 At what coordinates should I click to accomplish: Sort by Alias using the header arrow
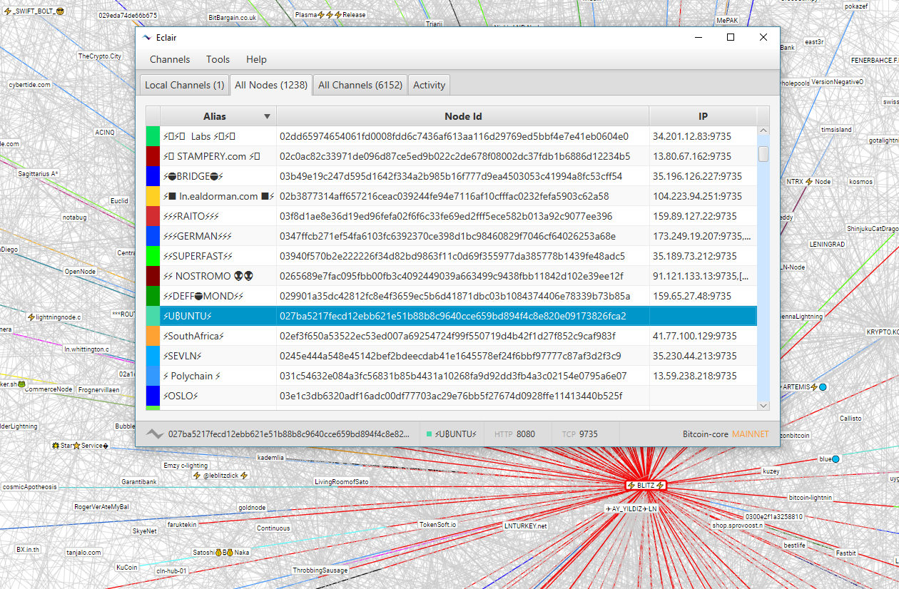[x=268, y=116]
